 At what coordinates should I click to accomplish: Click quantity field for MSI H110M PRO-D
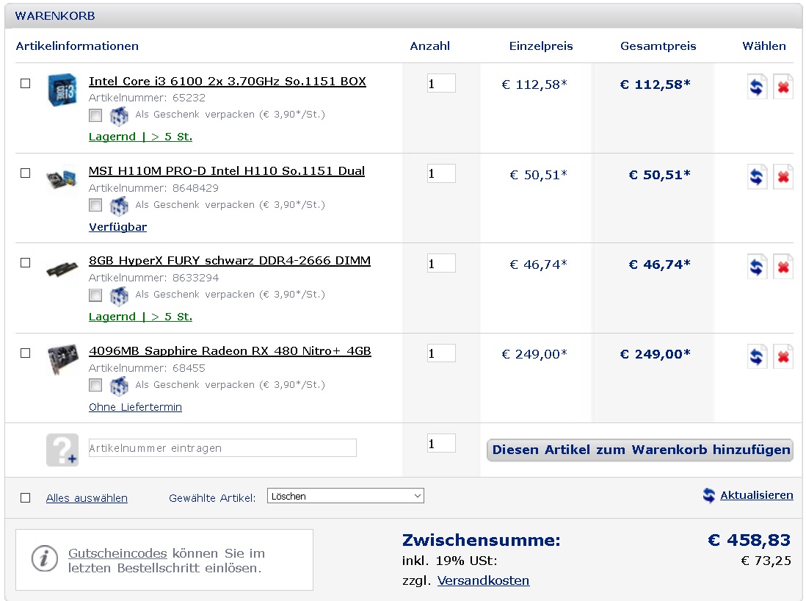coord(441,173)
